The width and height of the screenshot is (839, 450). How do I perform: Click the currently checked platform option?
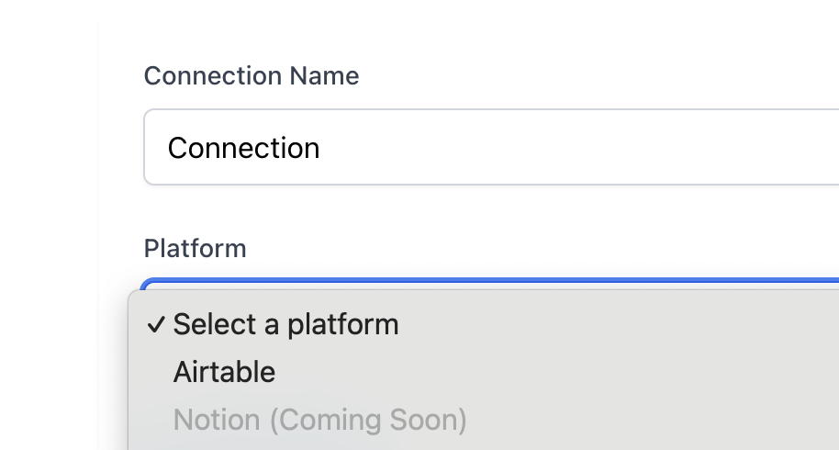(285, 324)
